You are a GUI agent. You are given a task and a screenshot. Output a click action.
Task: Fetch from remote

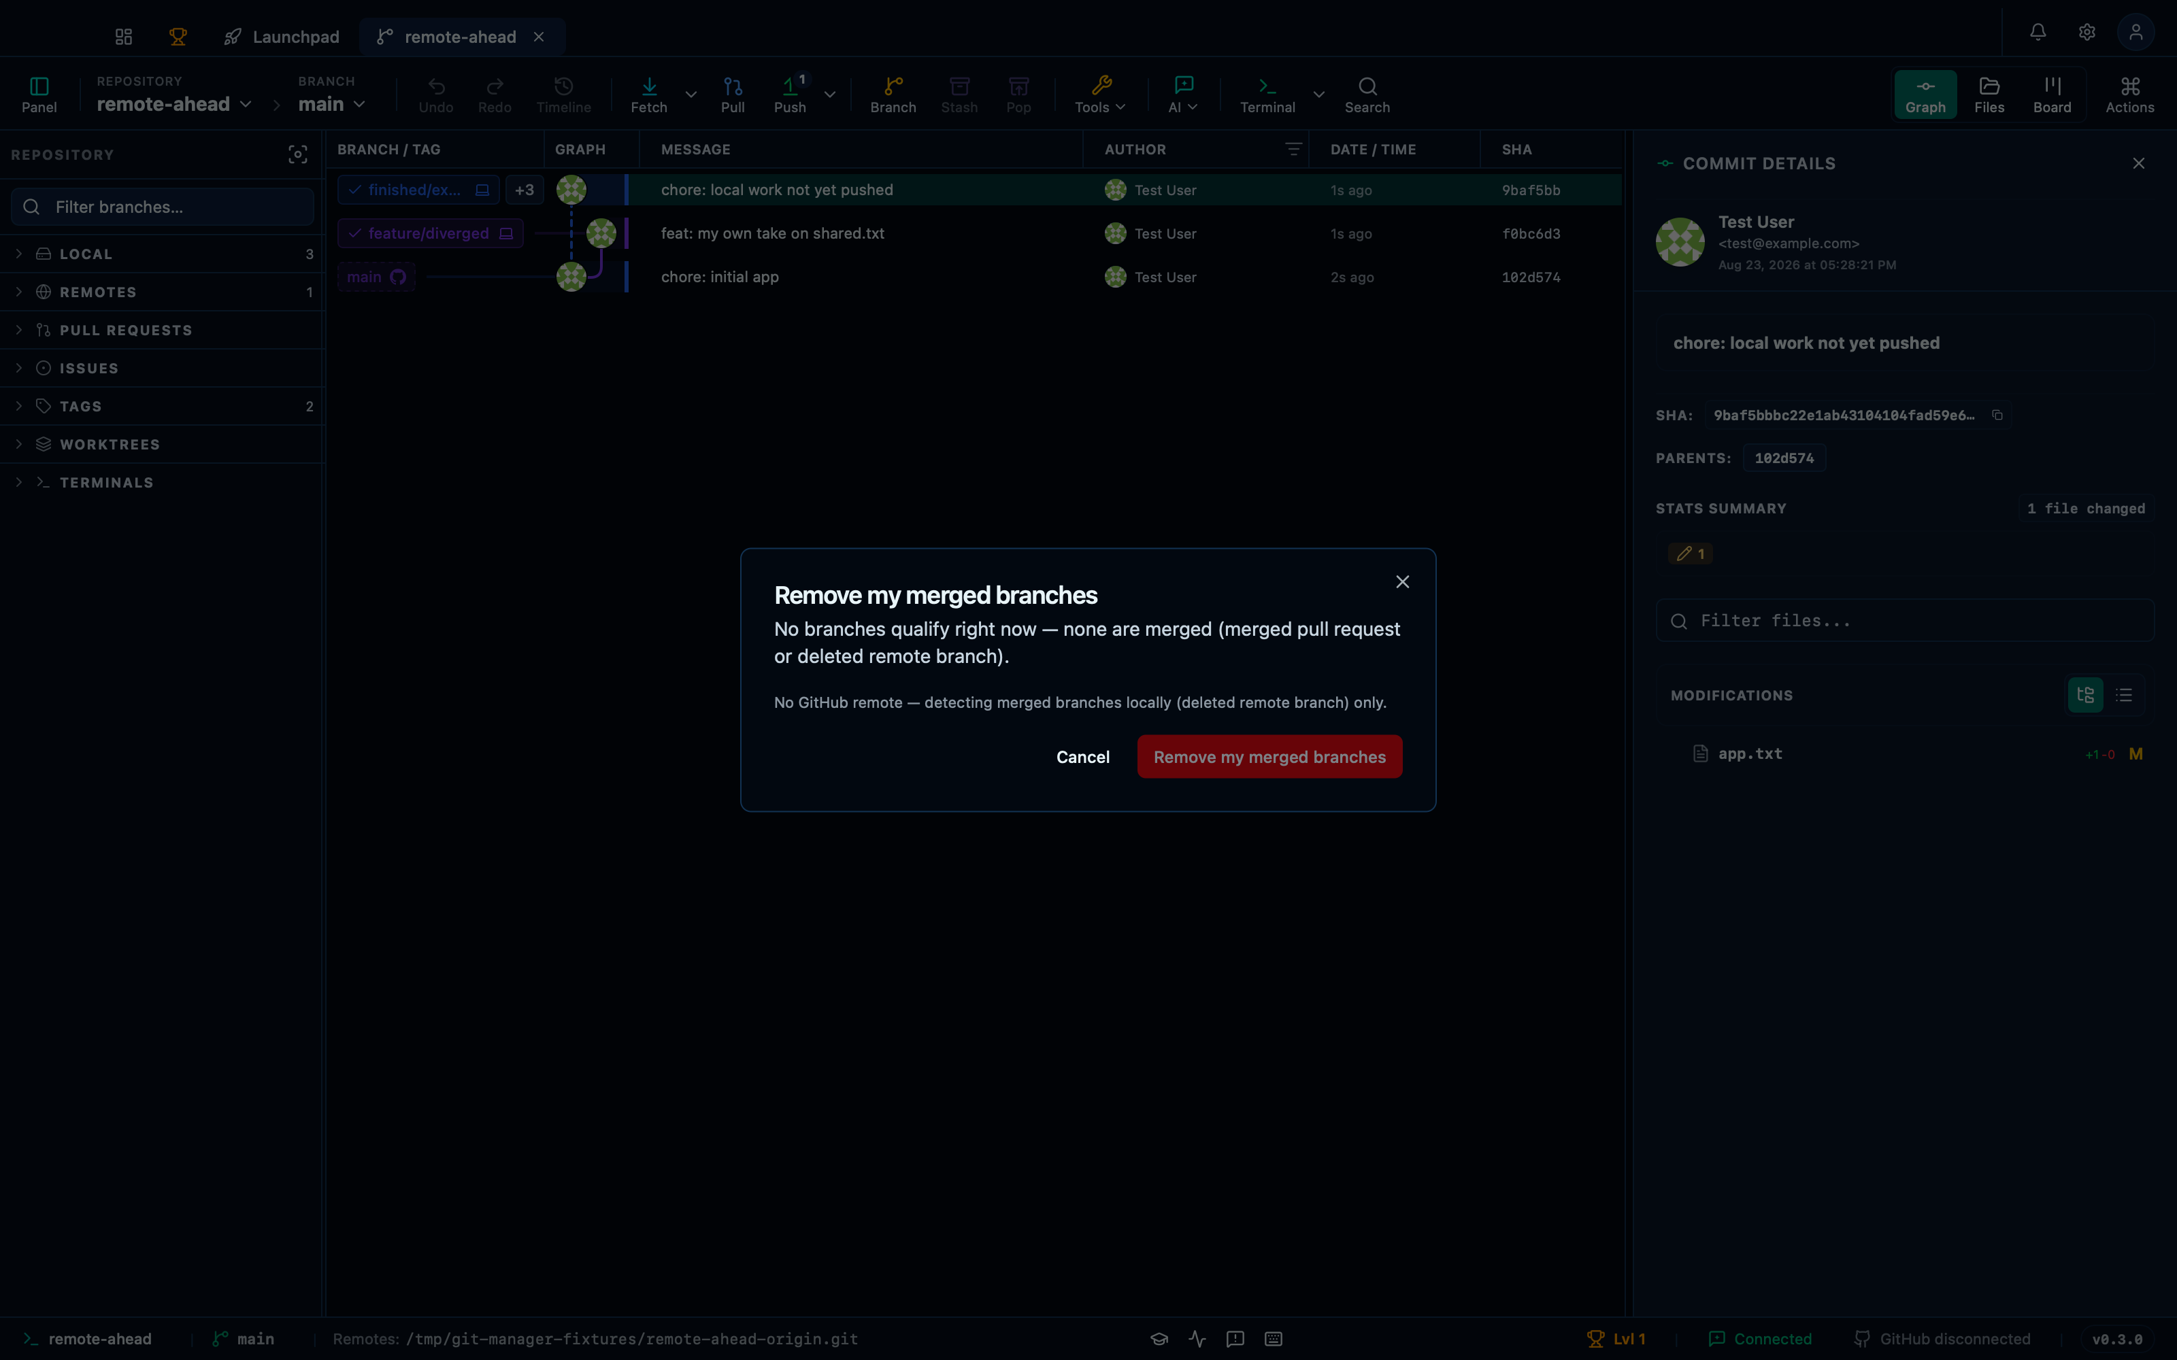(x=648, y=95)
